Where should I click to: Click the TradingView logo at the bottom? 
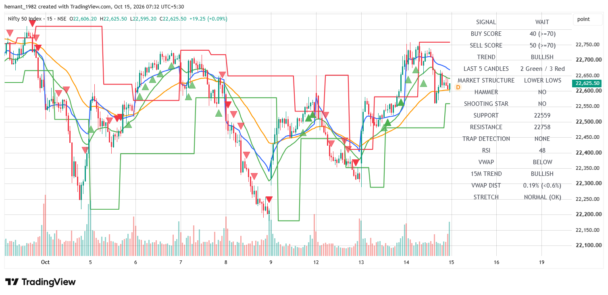click(40, 282)
